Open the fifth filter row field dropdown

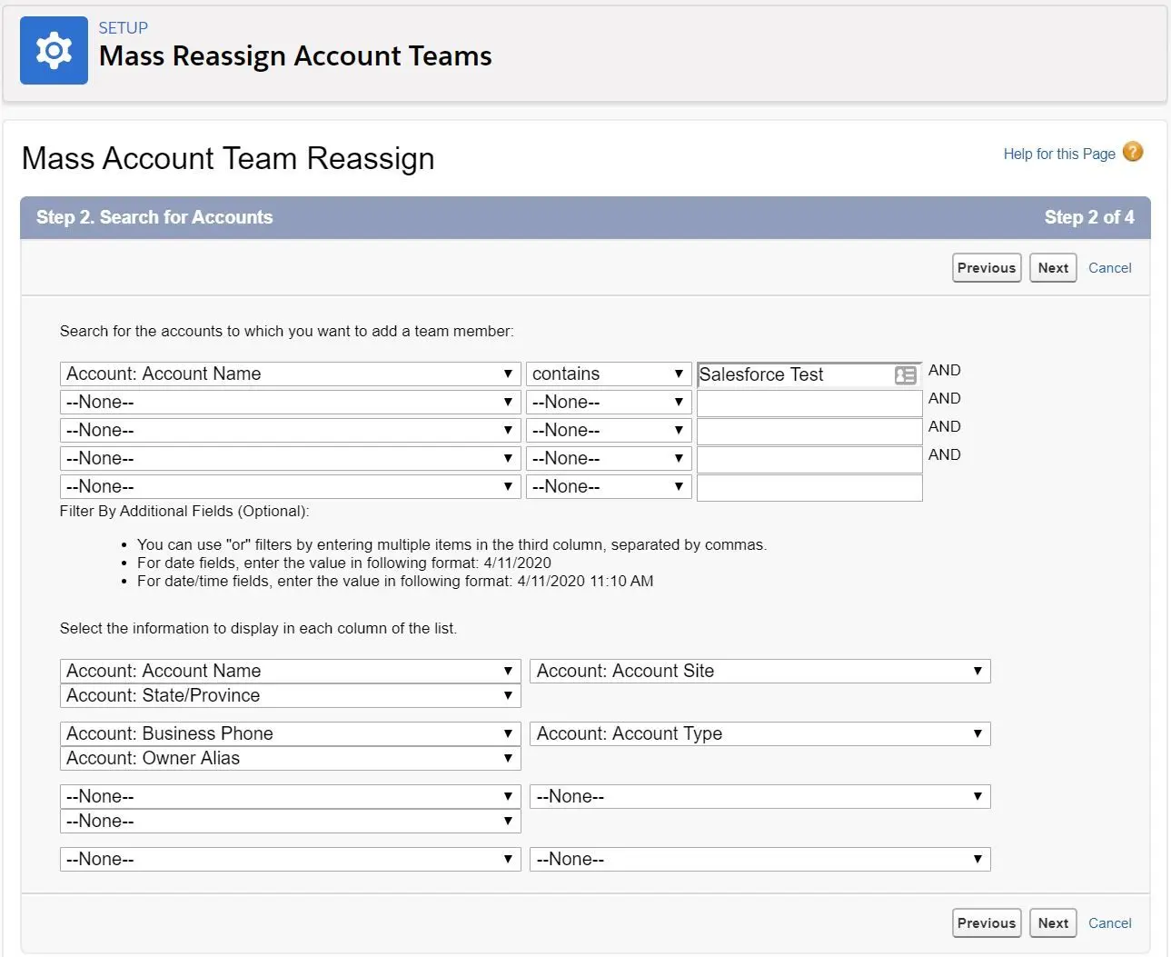pyautogui.click(x=291, y=487)
